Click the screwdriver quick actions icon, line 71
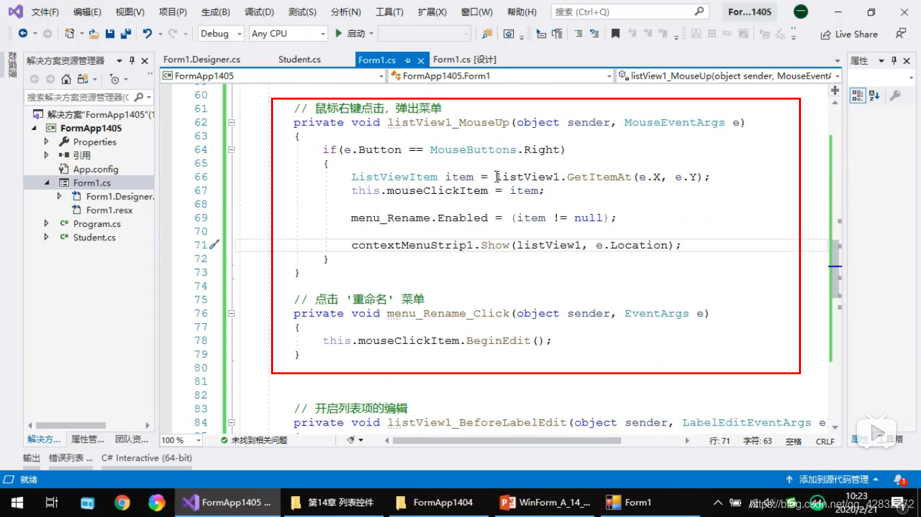The height and width of the screenshot is (517, 921). coord(214,245)
